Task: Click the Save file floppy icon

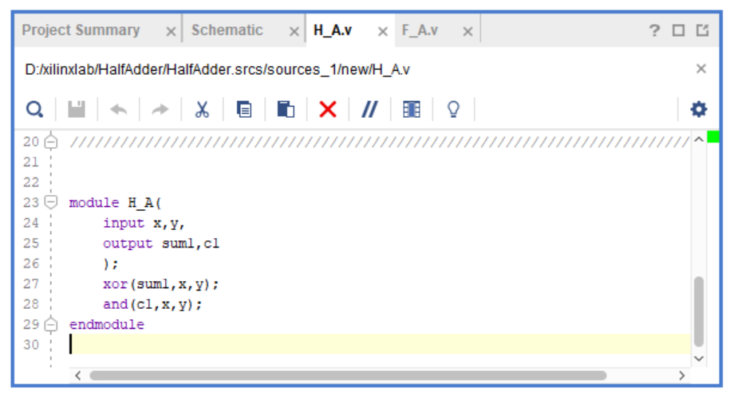Action: click(77, 109)
